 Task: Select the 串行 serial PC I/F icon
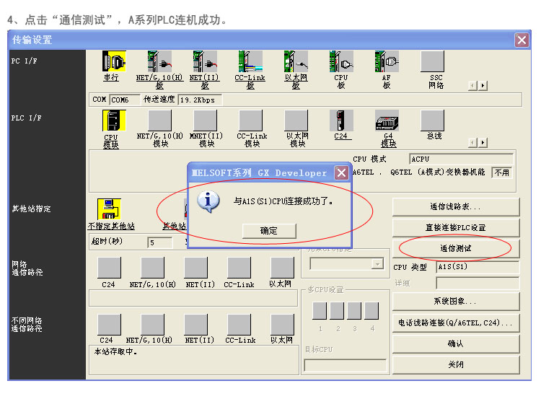[114, 61]
